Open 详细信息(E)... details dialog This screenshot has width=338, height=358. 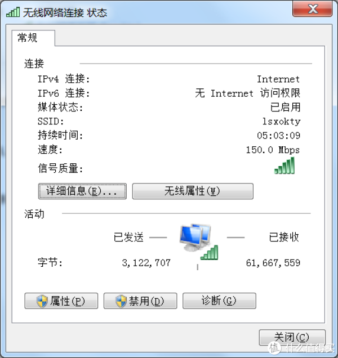(x=82, y=191)
